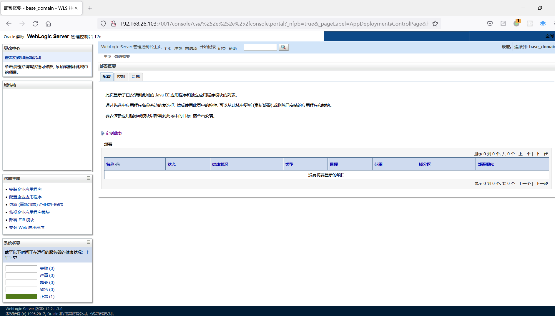This screenshot has width=555, height=316.
Task: Open 安装企业应用程序 help link
Action: coord(25,189)
